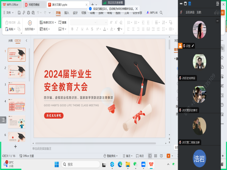Screen dimensions: 227x170
Task: Start slideshow from current slide icon
Action: (x=30, y=23)
